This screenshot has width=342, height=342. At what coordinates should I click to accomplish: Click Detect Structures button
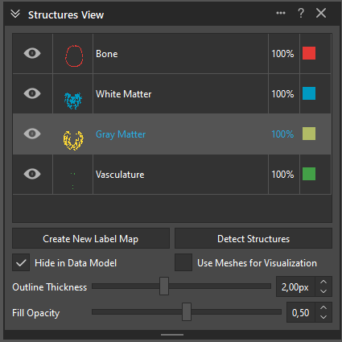tap(253, 238)
